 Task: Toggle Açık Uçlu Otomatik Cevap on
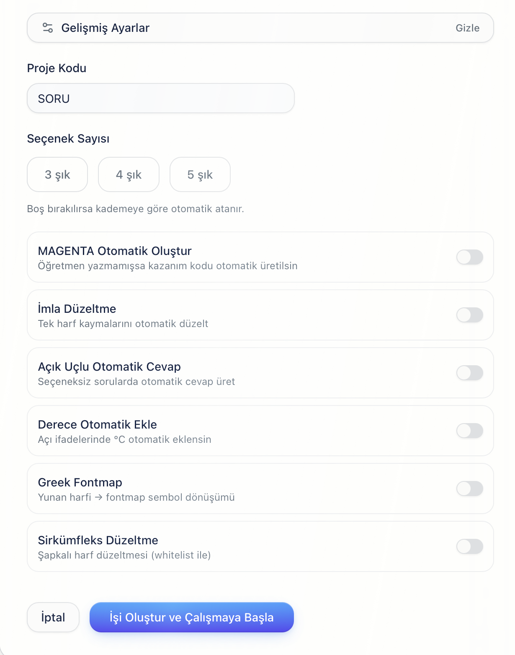click(x=470, y=373)
